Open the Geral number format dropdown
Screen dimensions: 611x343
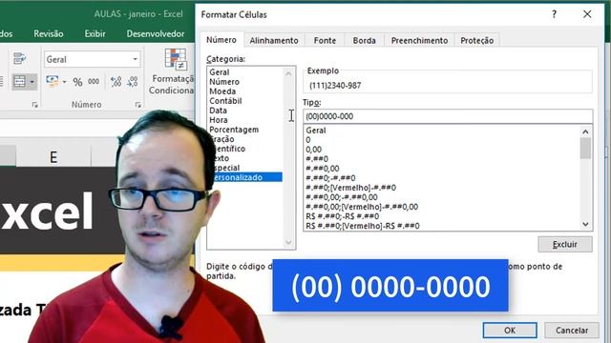click(135, 59)
